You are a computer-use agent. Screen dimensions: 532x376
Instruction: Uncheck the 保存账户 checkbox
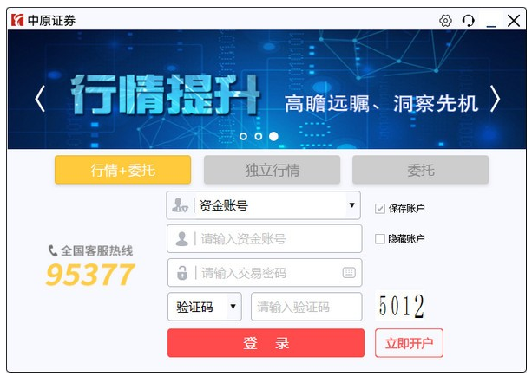click(379, 208)
